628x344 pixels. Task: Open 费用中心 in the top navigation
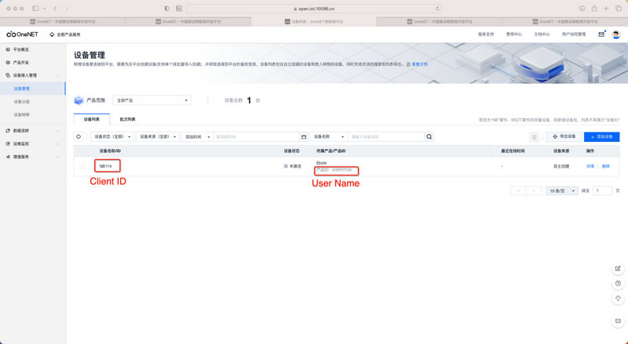(514, 34)
